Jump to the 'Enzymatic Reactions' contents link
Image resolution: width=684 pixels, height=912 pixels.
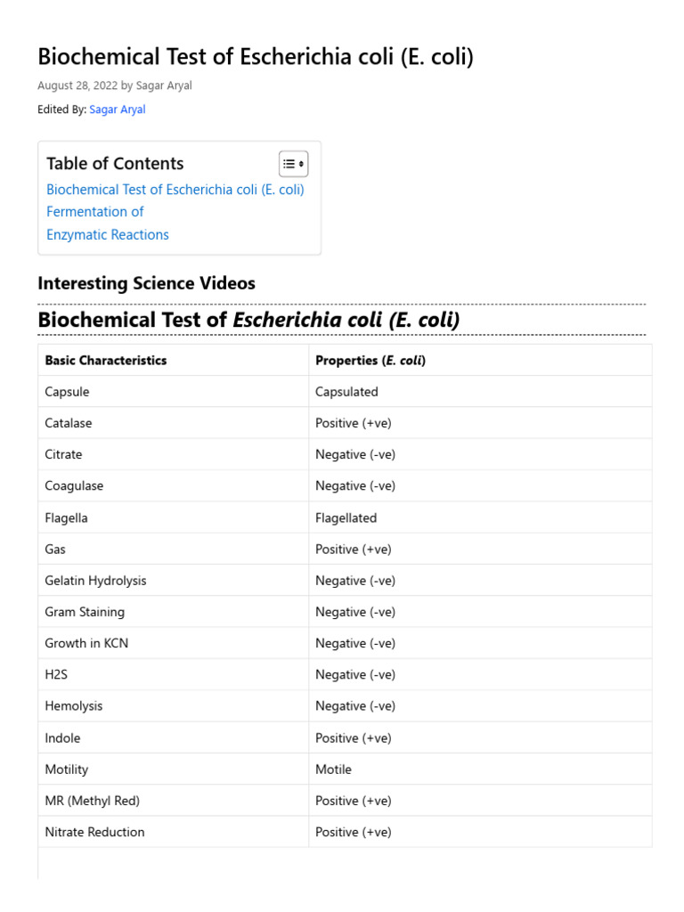(x=107, y=235)
